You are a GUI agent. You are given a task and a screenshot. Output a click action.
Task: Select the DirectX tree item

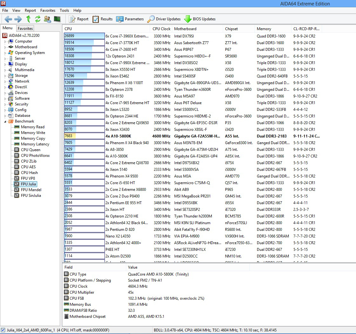[21, 87]
